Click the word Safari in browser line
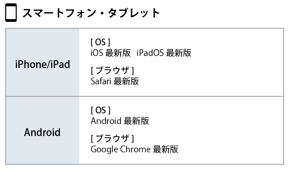The image size is (295, 170). tap(101, 81)
